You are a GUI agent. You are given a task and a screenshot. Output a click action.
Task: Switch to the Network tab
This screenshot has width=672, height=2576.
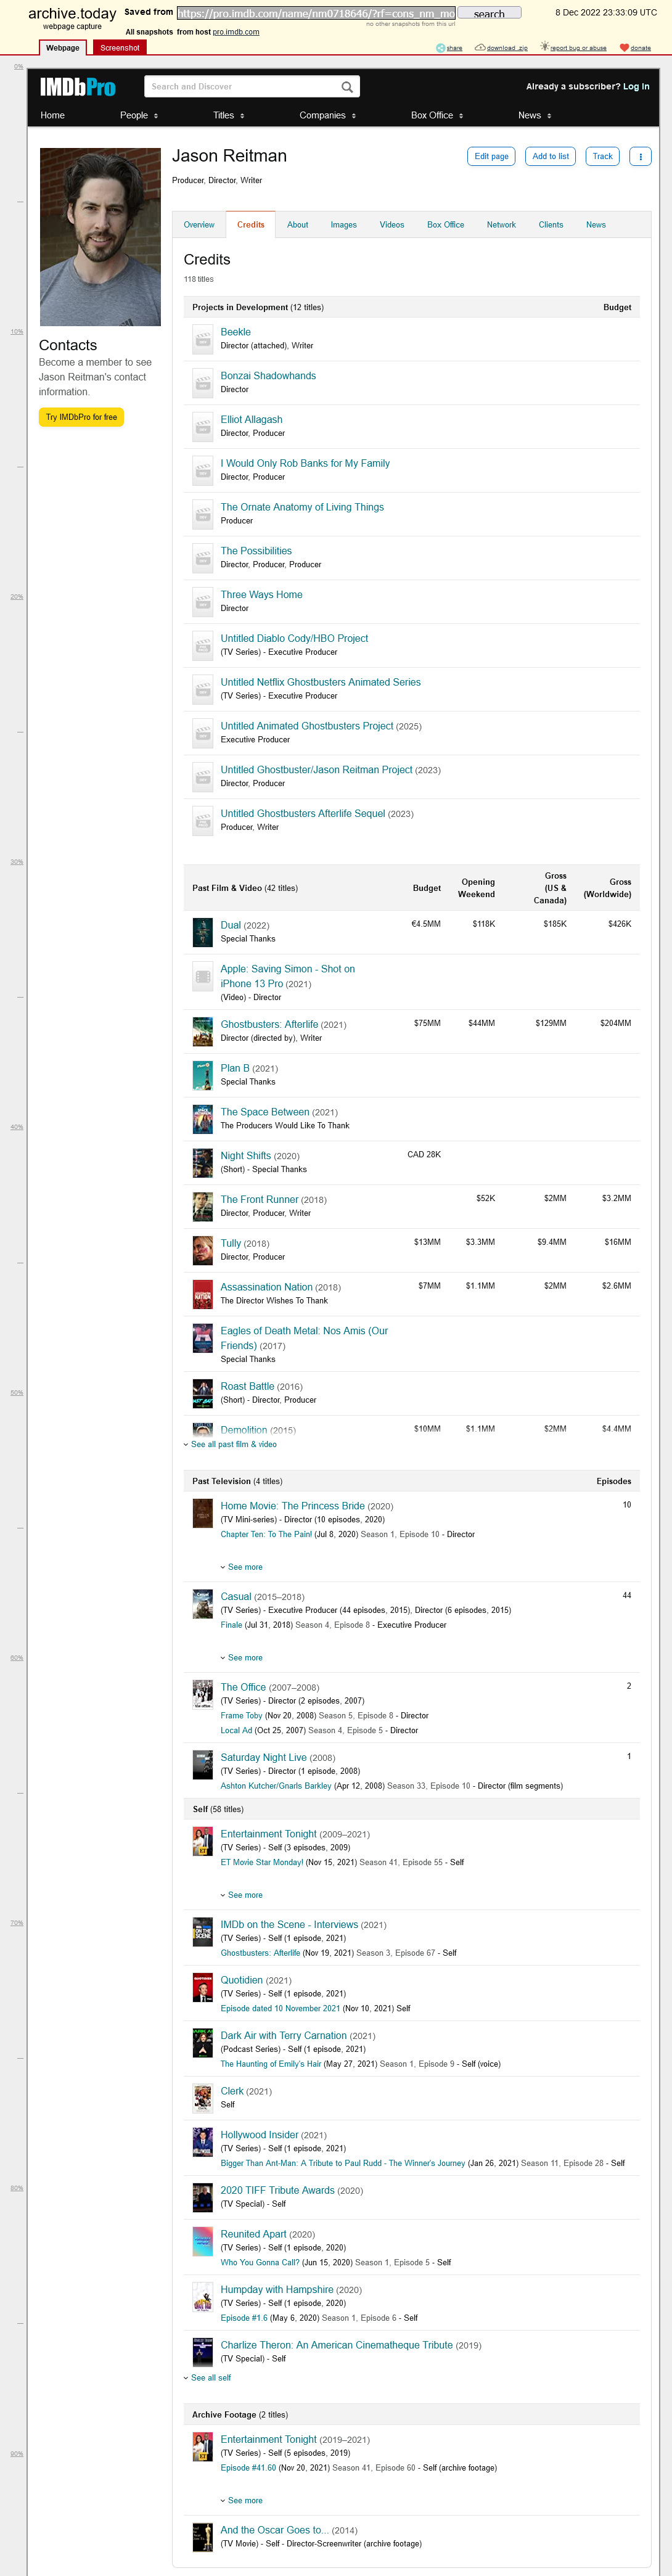click(501, 225)
